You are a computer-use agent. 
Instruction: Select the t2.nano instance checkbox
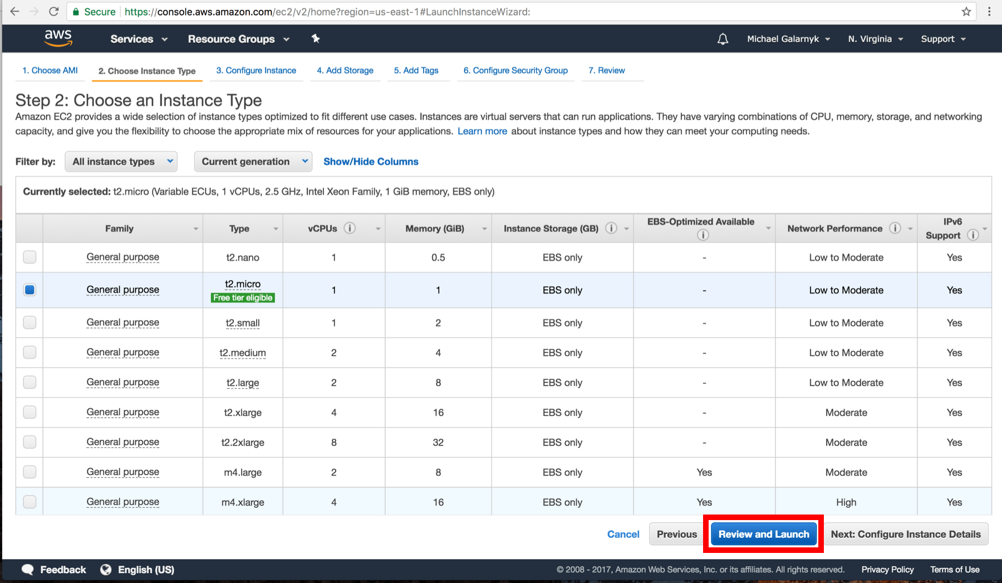(x=29, y=257)
